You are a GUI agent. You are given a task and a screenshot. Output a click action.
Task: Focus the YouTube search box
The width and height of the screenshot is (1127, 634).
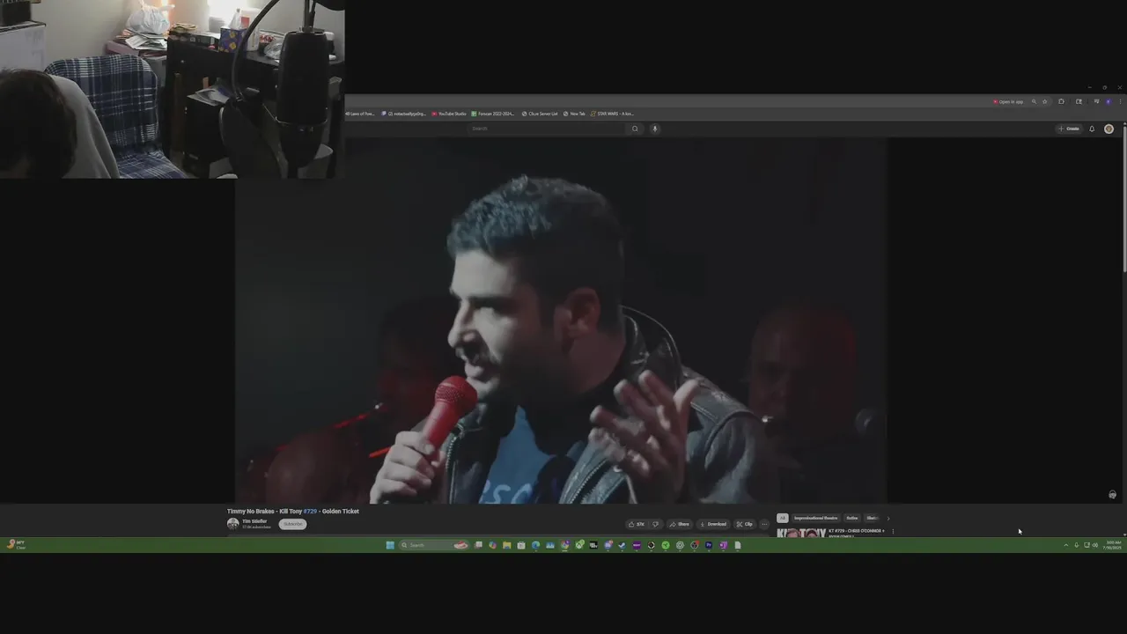point(548,129)
